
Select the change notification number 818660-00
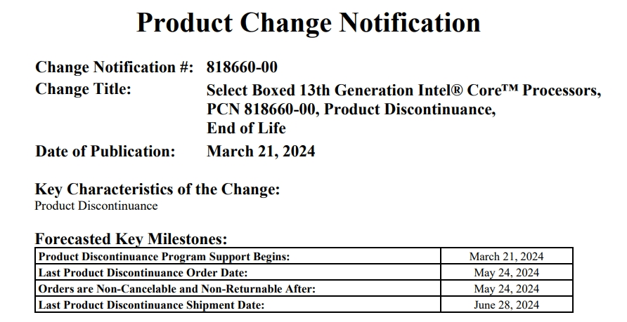[242, 67]
